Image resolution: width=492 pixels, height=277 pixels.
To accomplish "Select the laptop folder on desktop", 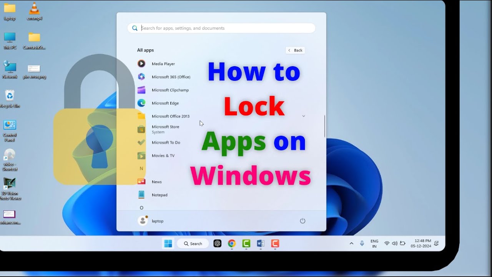I will point(10,12).
